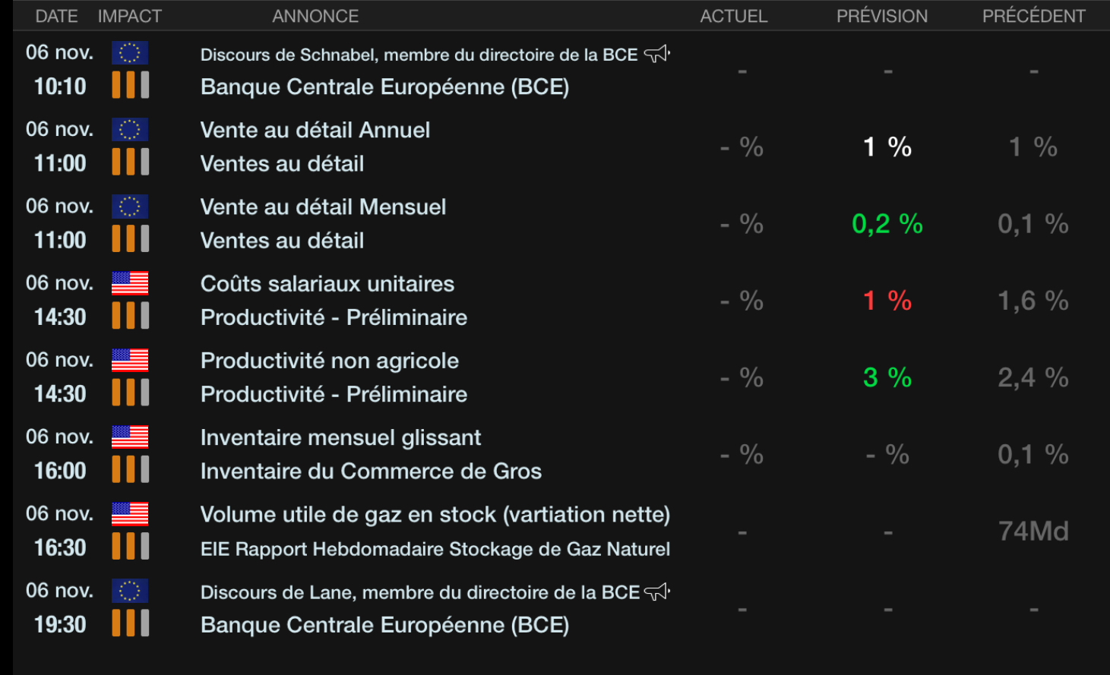Click US flag for Inventaire mensuel glissant

[x=130, y=437]
